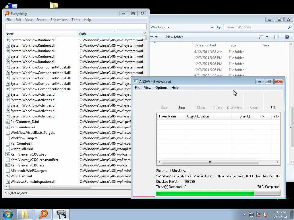The width and height of the screenshot is (294, 220).
Task: Open the Bookmarks menu in Everything
Action: 59,20
